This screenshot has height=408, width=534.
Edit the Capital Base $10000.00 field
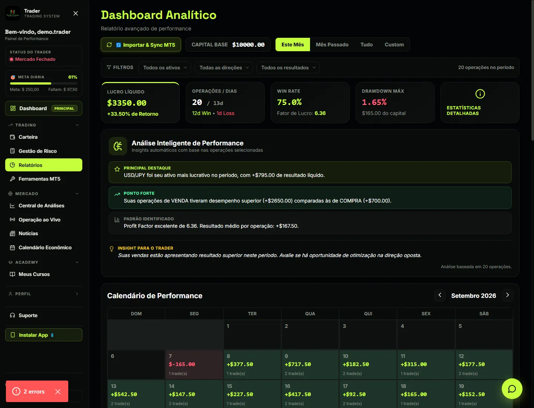click(248, 45)
